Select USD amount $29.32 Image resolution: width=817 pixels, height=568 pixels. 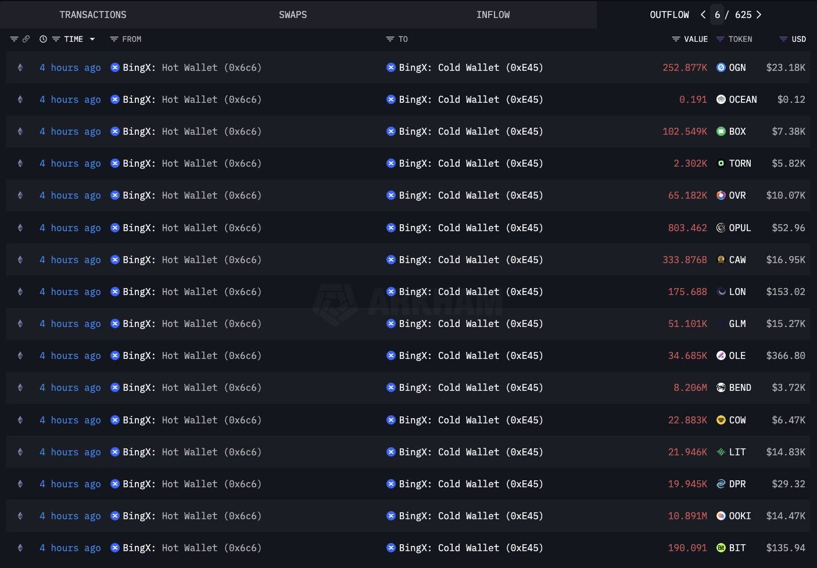click(789, 484)
